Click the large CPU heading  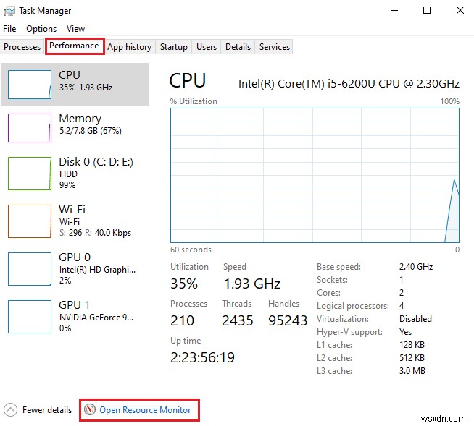[188, 81]
